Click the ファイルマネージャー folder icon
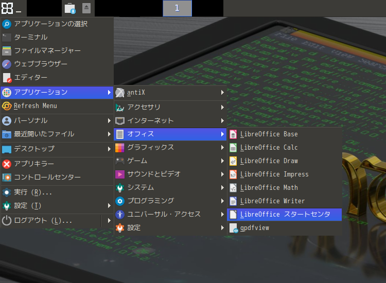 [7, 51]
